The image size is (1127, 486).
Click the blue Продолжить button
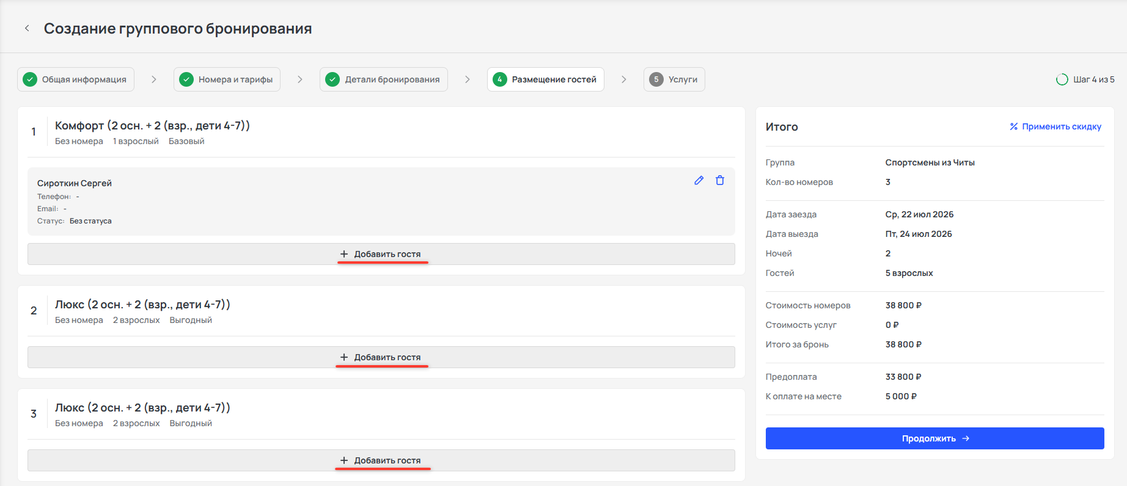tap(935, 438)
